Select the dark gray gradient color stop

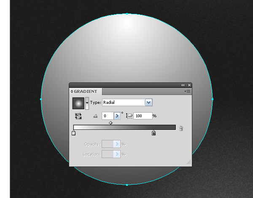[x=153, y=133]
